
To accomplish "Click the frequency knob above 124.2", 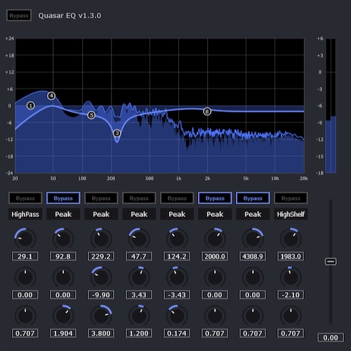I will click(x=177, y=239).
